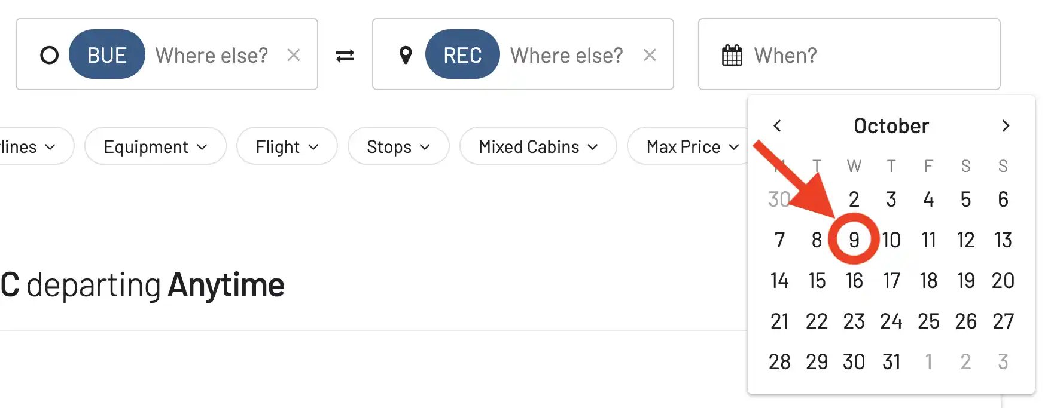Open the Stops filter dropdown
This screenshot has height=408, width=1057.
(398, 146)
